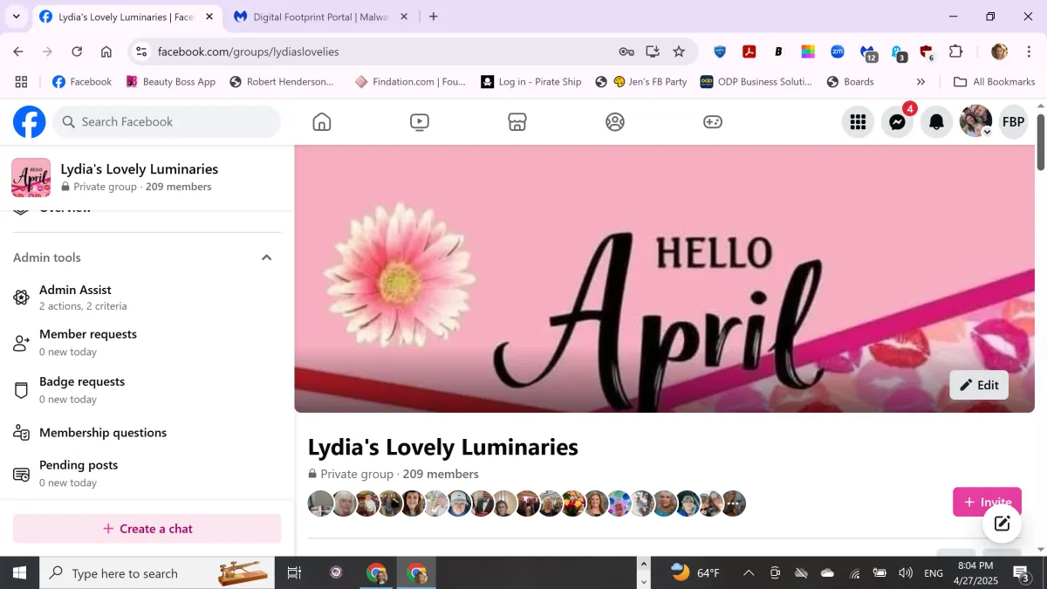This screenshot has height=589, width=1047.
Task: Open Messenger chats icon
Action: pos(897,122)
